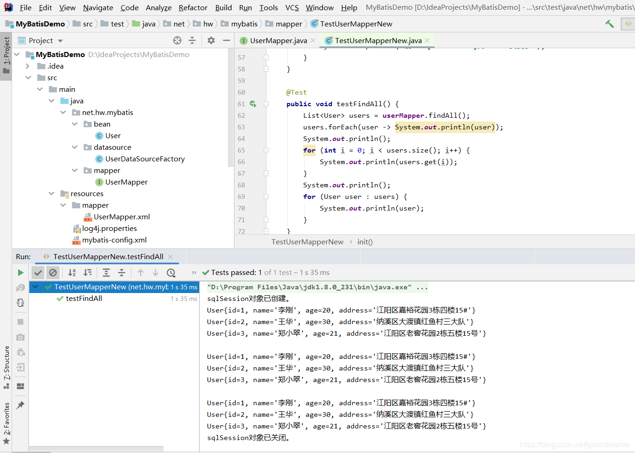635x453 pixels.
Task: Sort tests by duration
Action: pos(87,273)
